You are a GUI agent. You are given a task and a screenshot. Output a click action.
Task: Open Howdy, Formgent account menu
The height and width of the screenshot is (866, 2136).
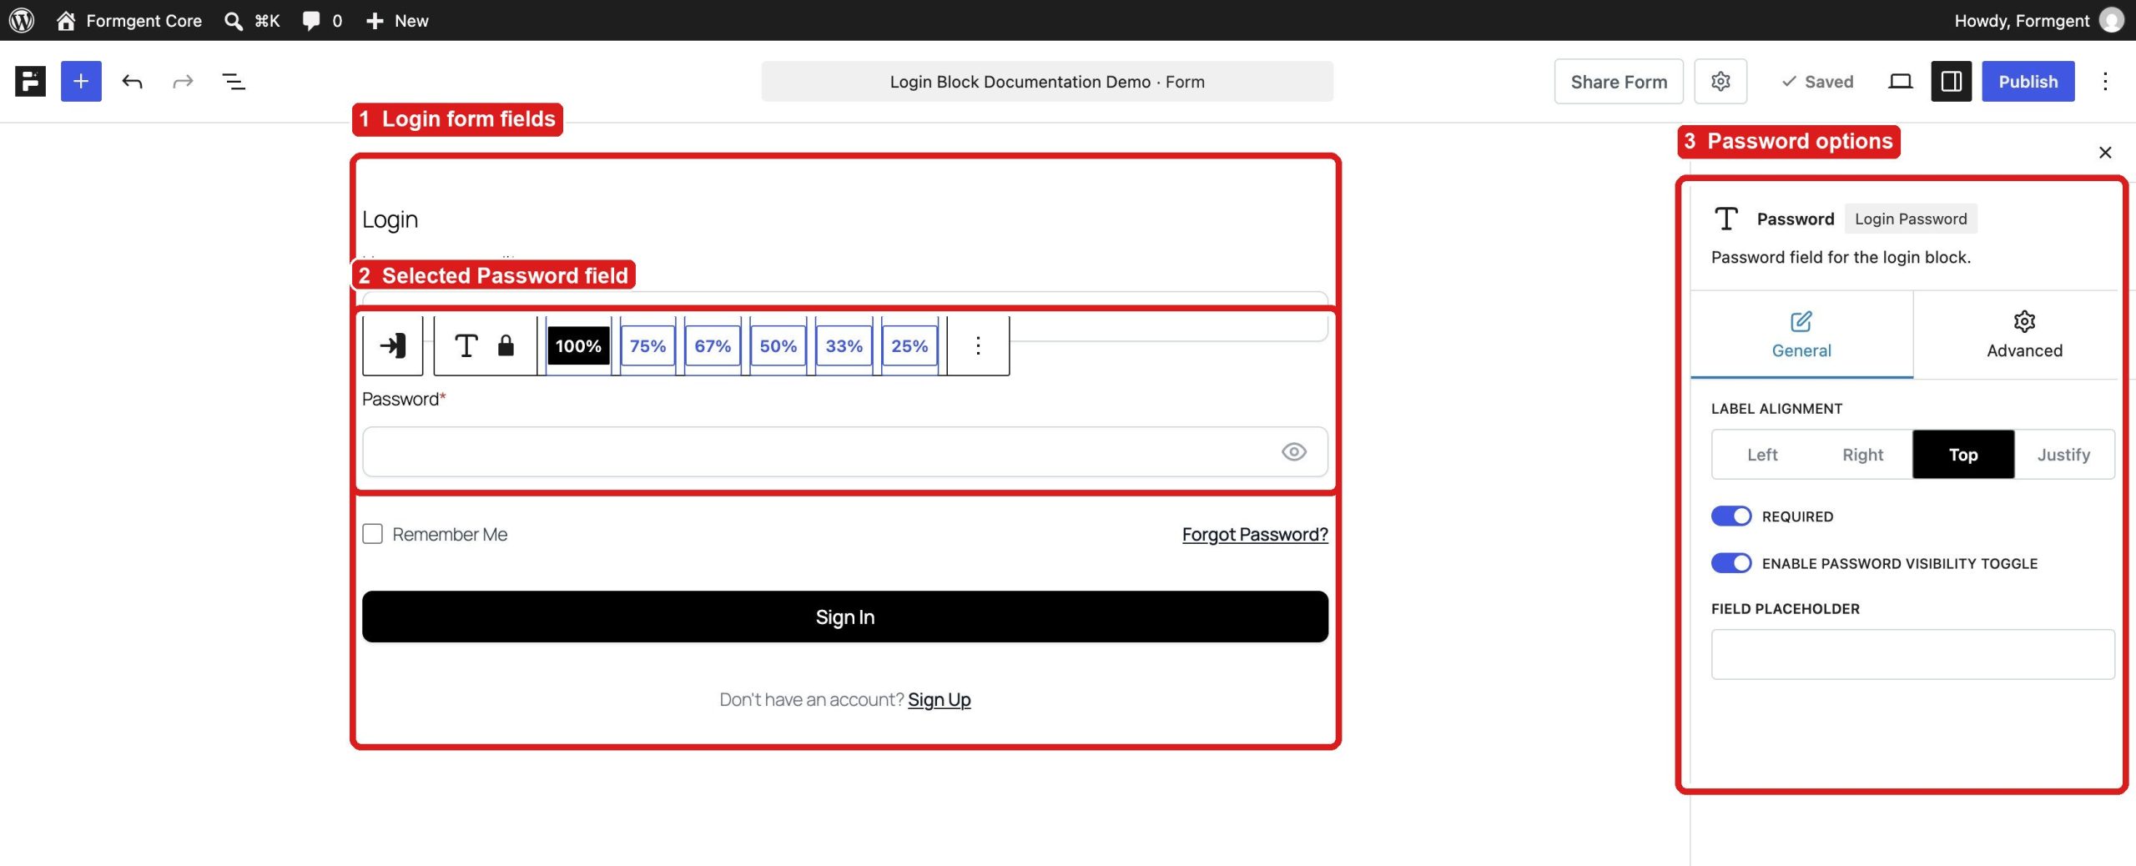click(x=2038, y=20)
